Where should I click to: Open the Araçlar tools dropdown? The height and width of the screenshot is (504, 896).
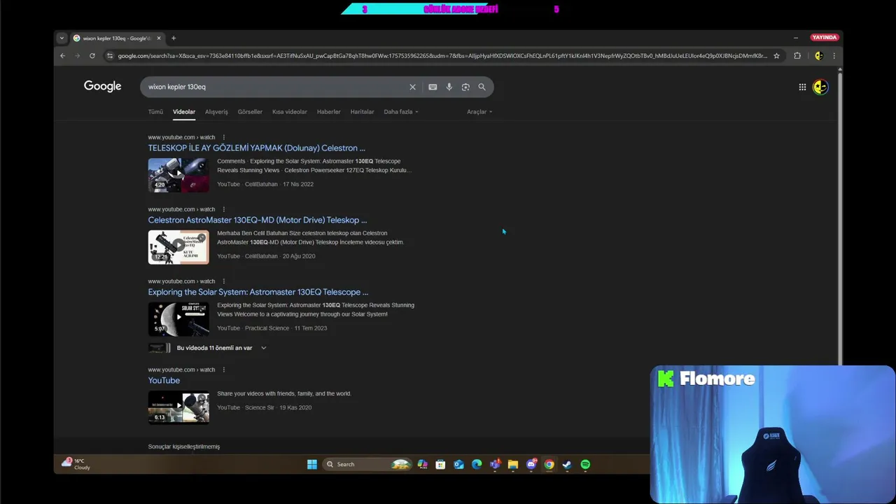tap(479, 112)
